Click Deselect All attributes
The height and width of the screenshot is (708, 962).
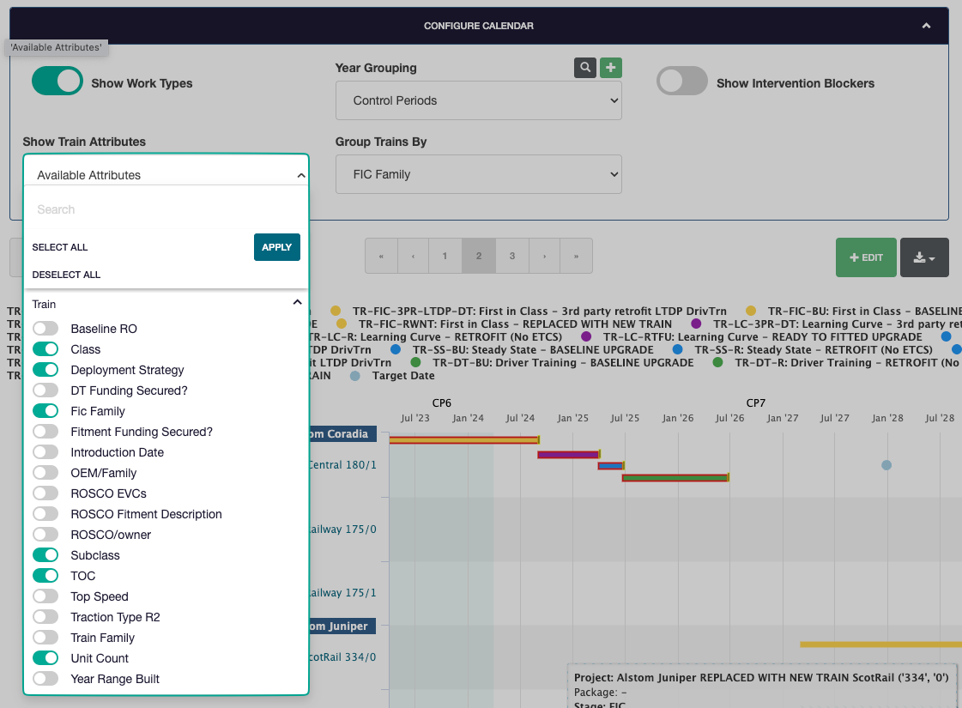[66, 275]
